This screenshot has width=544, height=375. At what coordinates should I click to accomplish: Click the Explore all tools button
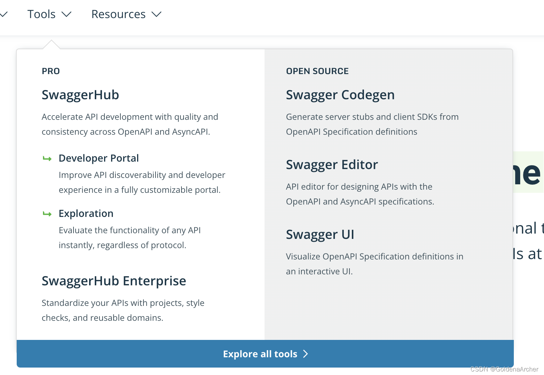(265, 354)
